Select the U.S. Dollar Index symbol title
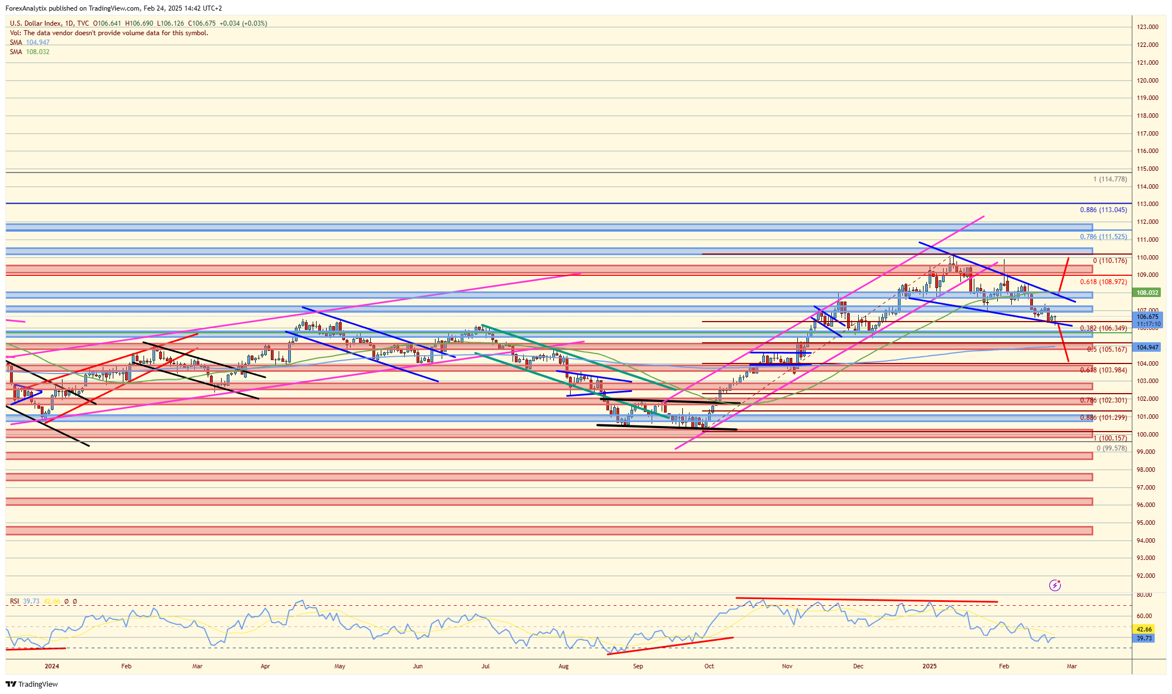Viewport: 1172px width, 694px height. pyautogui.click(x=36, y=23)
